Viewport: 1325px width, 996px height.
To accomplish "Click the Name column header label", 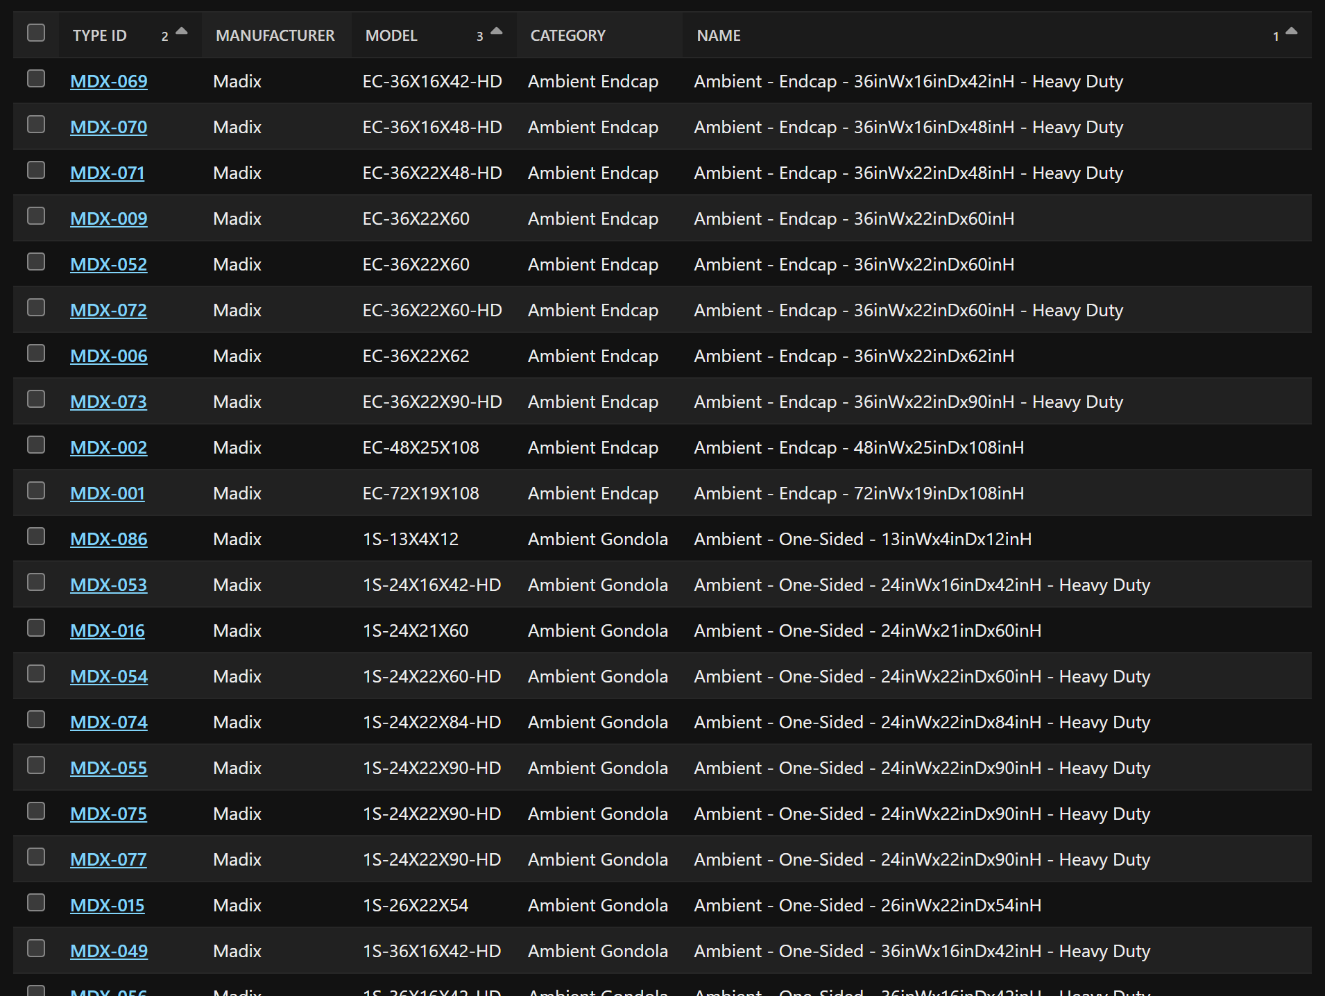I will pyautogui.click(x=719, y=35).
